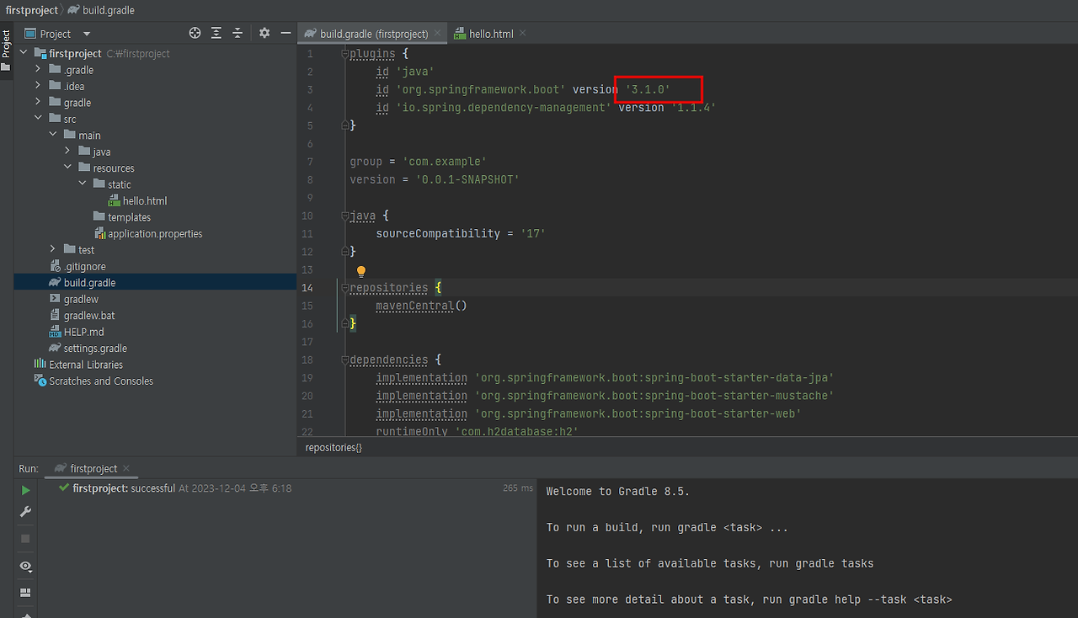Image resolution: width=1078 pixels, height=618 pixels.
Task: Collapse the static folder arrow
Action: coord(83,184)
